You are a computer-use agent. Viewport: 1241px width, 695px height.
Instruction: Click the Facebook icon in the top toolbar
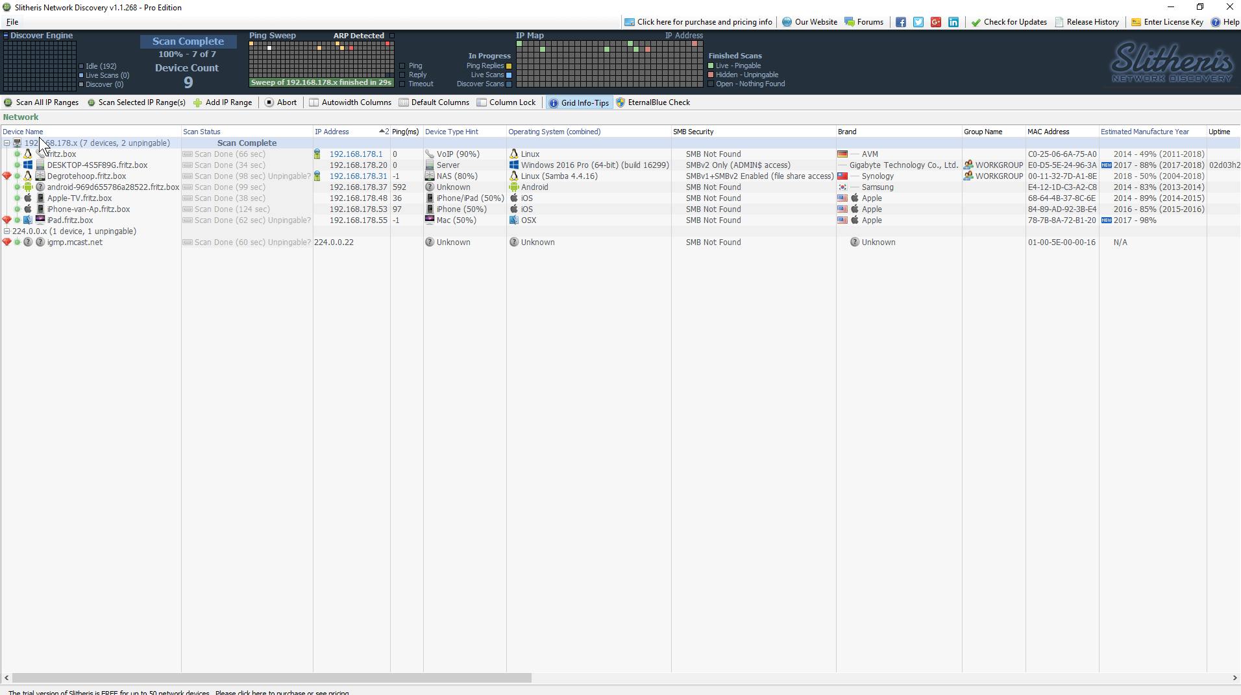(901, 22)
